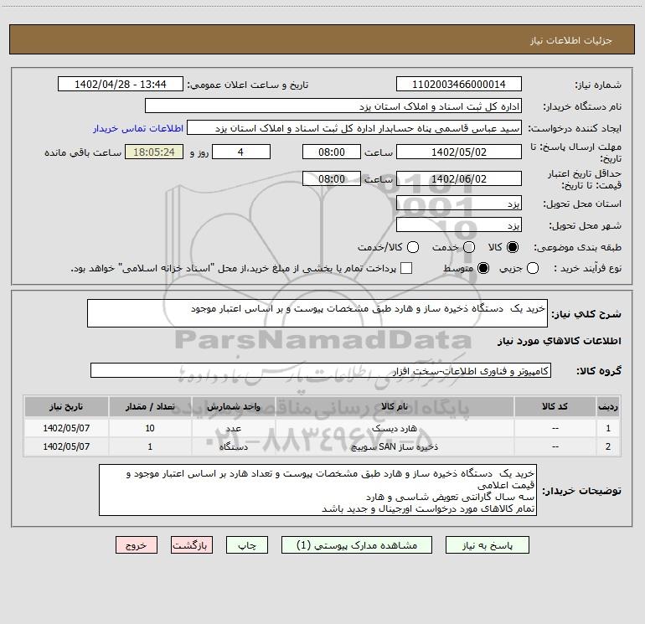Click the response deadline date 1402/05/02
The height and width of the screenshot is (624, 645).
459,152
